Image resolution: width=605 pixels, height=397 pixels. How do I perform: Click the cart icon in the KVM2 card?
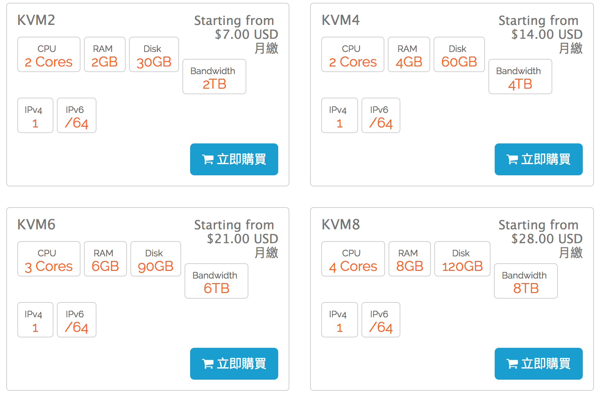(208, 160)
